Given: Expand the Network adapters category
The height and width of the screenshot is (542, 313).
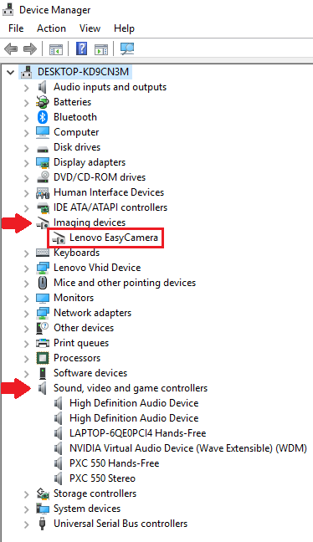Looking at the screenshot, I should point(27,313).
